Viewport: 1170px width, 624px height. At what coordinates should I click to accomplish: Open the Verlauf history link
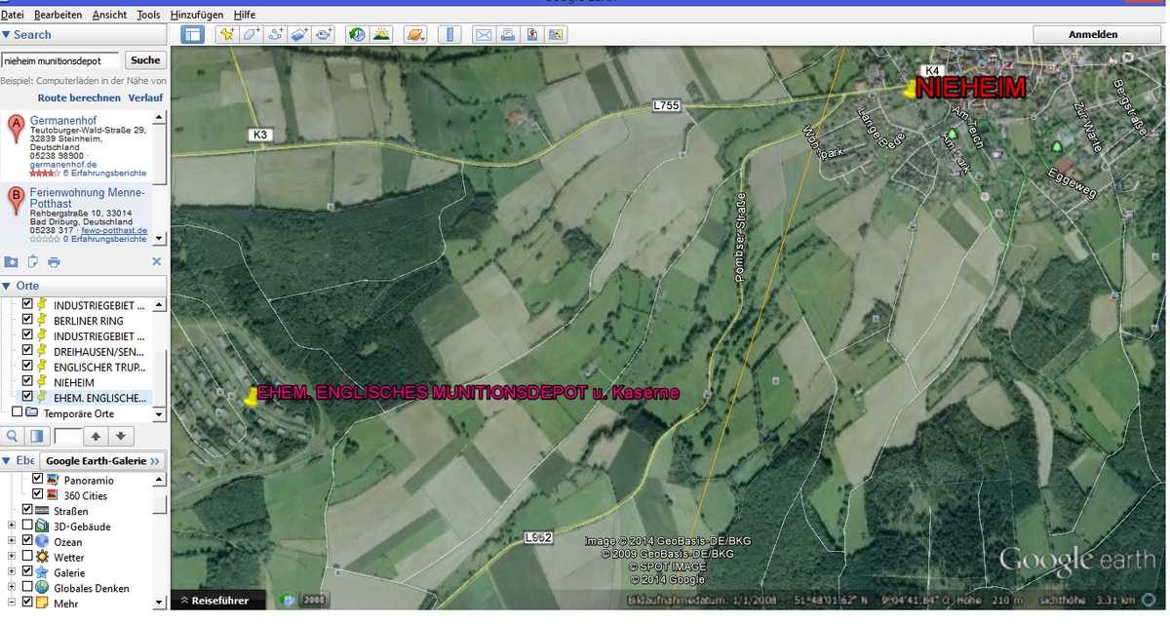point(145,97)
